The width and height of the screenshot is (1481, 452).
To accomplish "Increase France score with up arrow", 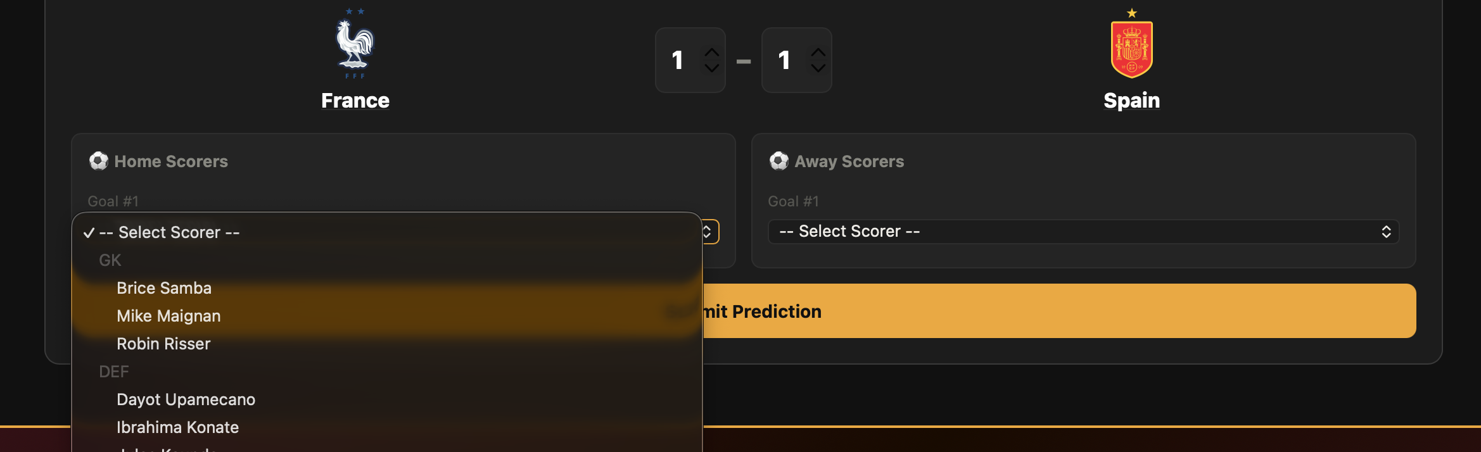I will pyautogui.click(x=712, y=52).
